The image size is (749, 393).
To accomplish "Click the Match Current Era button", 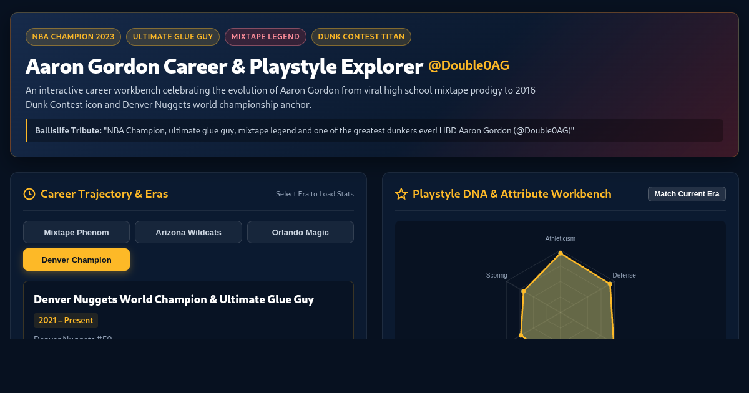I will pos(687,194).
